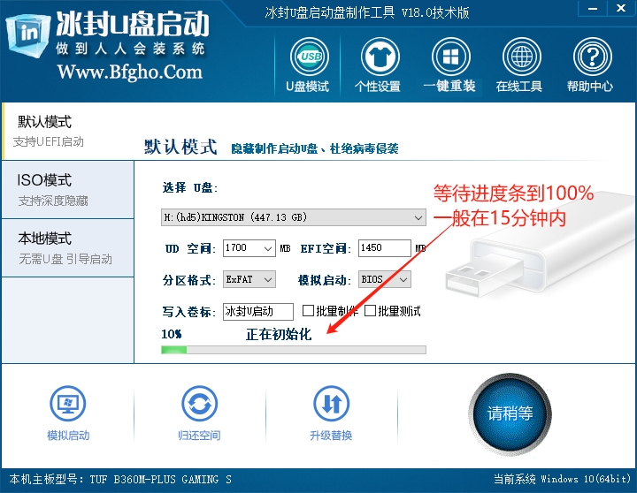Image resolution: width=637 pixels, height=493 pixels.
Task: Open the Www.Bfgho.Com website link
Action: click(130, 72)
